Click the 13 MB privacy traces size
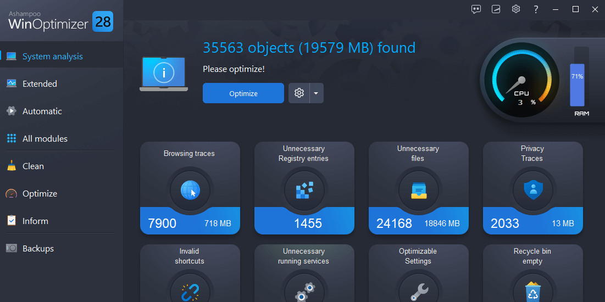Viewport: 605px width, 302px height. point(563,223)
